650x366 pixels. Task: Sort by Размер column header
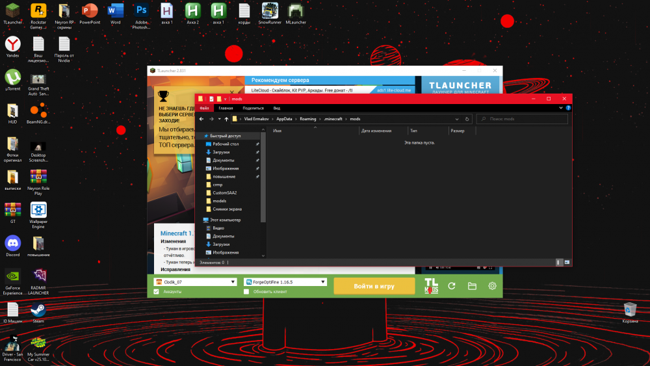(461, 131)
